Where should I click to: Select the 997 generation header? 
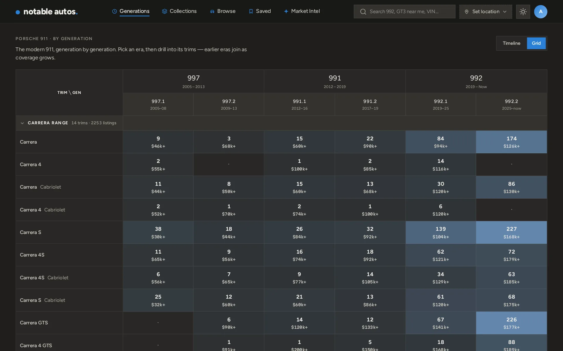point(194,81)
